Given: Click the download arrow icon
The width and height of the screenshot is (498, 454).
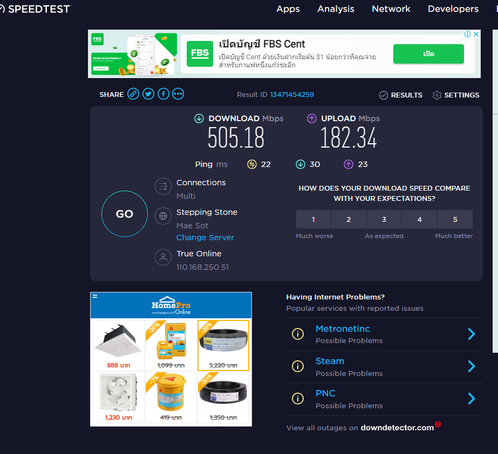Looking at the screenshot, I should pyautogui.click(x=199, y=118).
